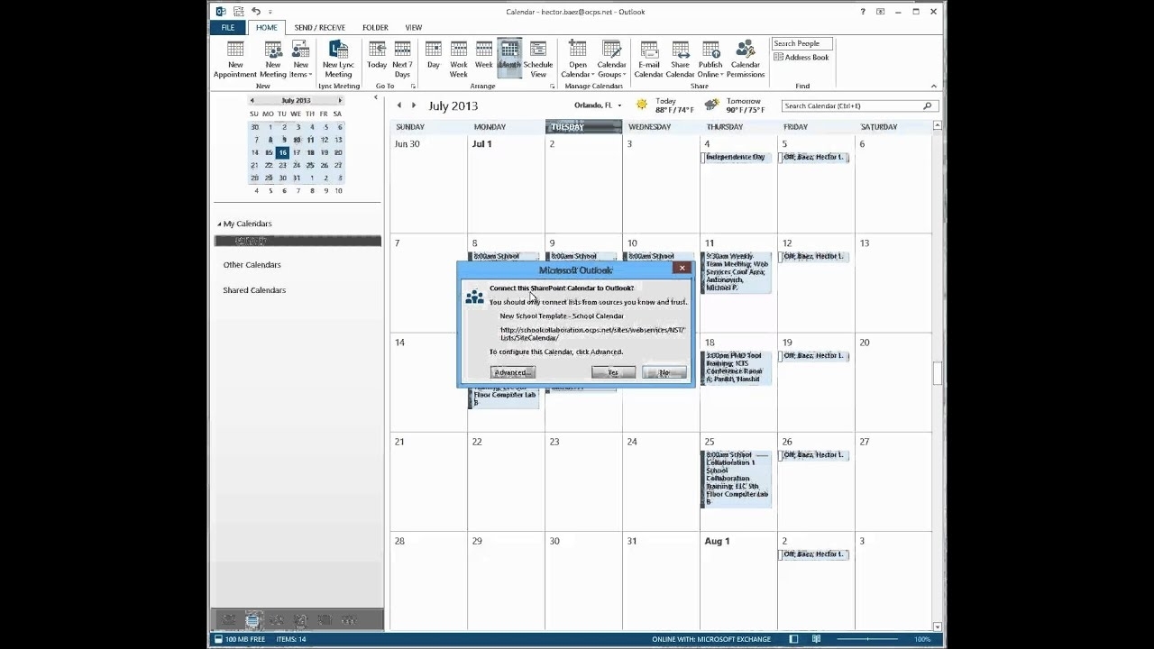This screenshot has height=649, width=1154.
Task: Go back one month in calendar view
Action: pyautogui.click(x=399, y=105)
